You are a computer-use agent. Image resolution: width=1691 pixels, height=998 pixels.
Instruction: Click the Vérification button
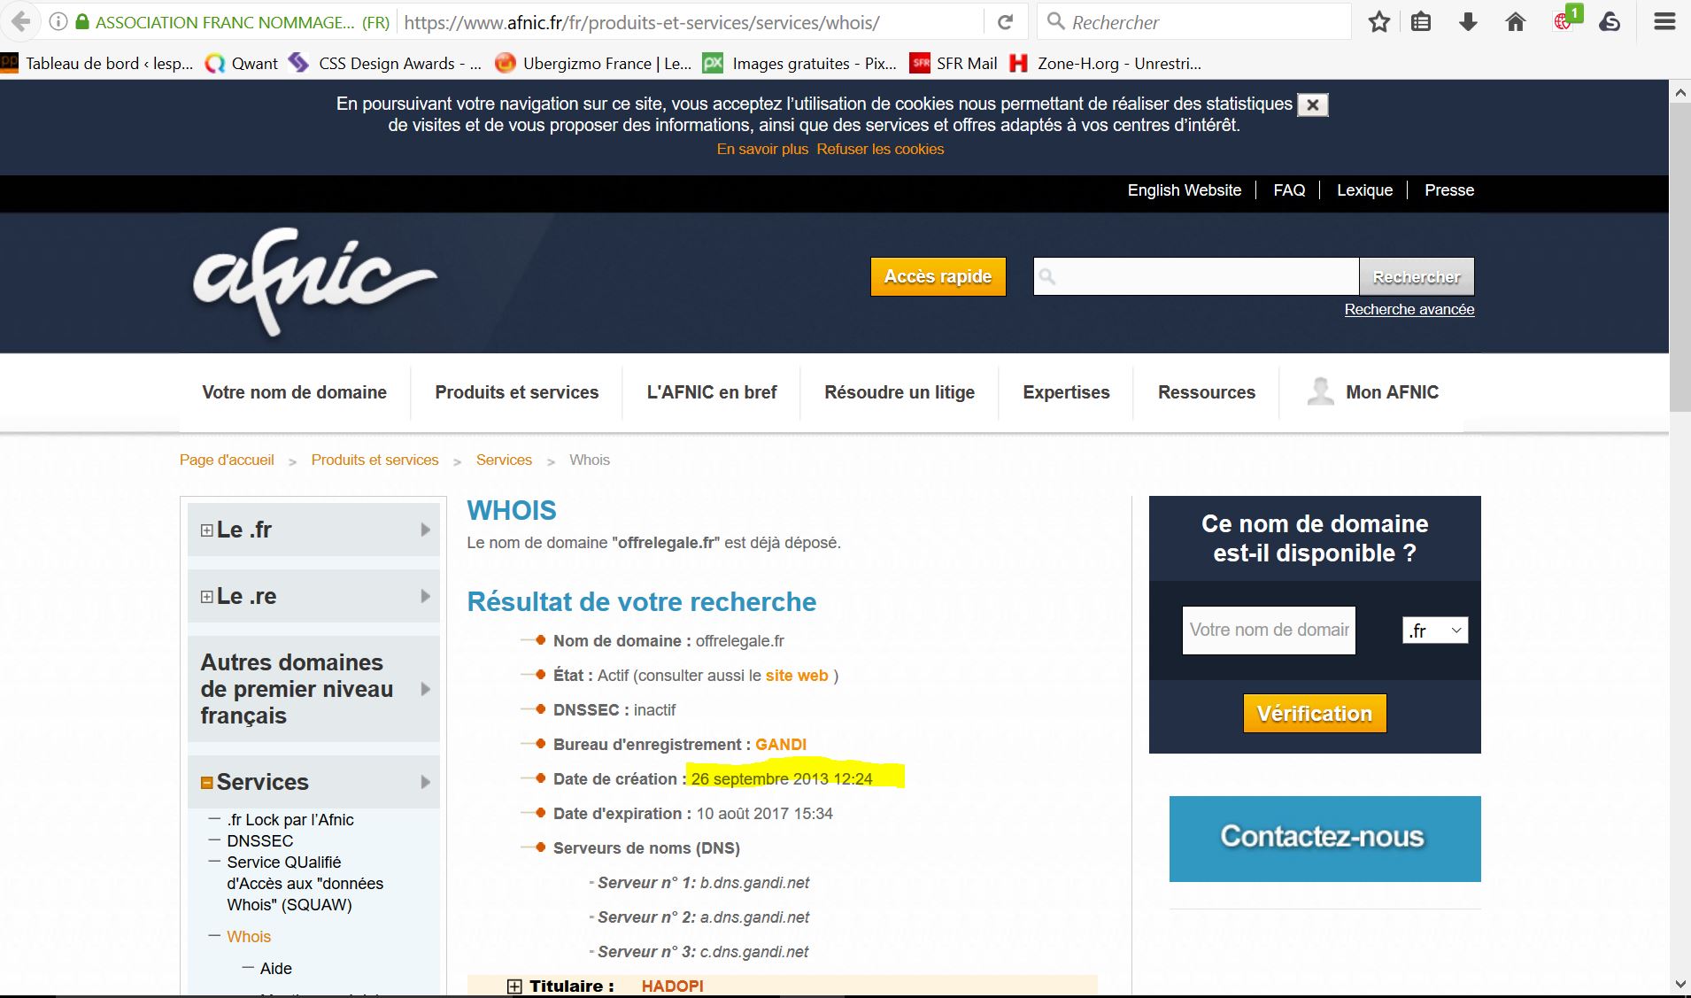click(1315, 714)
